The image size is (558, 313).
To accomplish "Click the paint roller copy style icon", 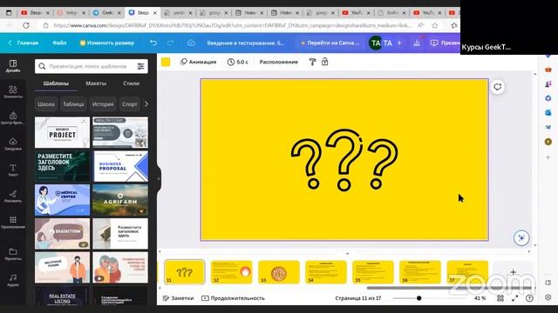I will tap(312, 62).
